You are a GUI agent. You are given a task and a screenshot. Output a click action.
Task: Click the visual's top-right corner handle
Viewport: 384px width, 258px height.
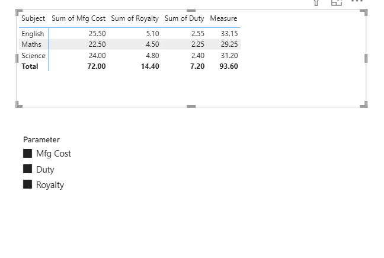pyautogui.click(x=364, y=12)
